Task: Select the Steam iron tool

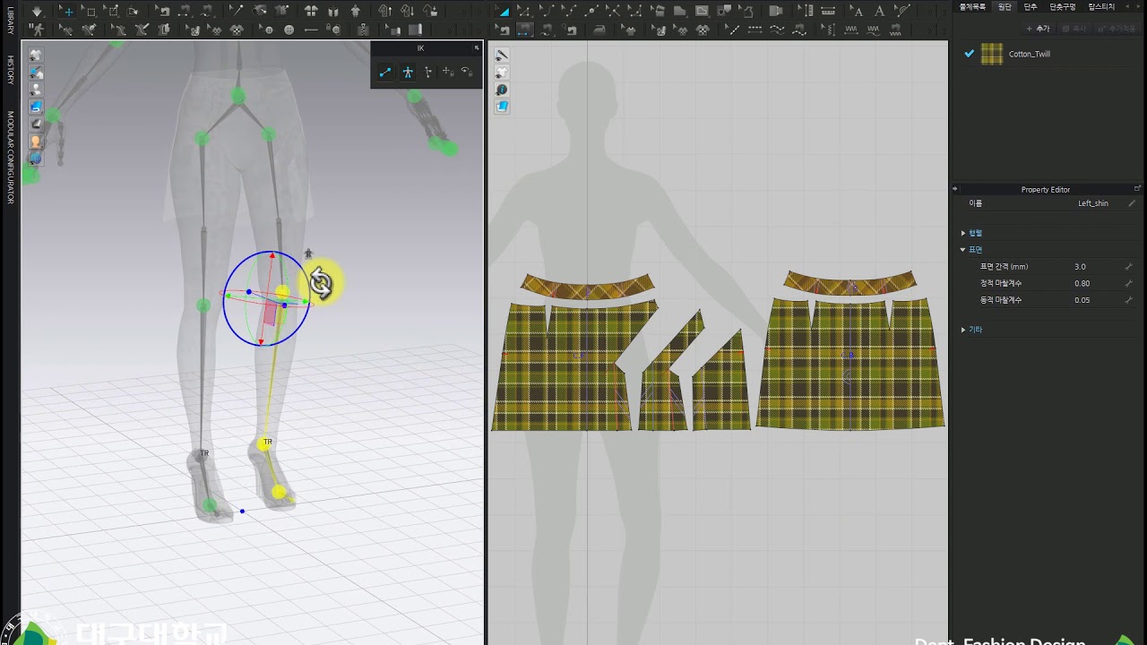Action: [x=599, y=30]
